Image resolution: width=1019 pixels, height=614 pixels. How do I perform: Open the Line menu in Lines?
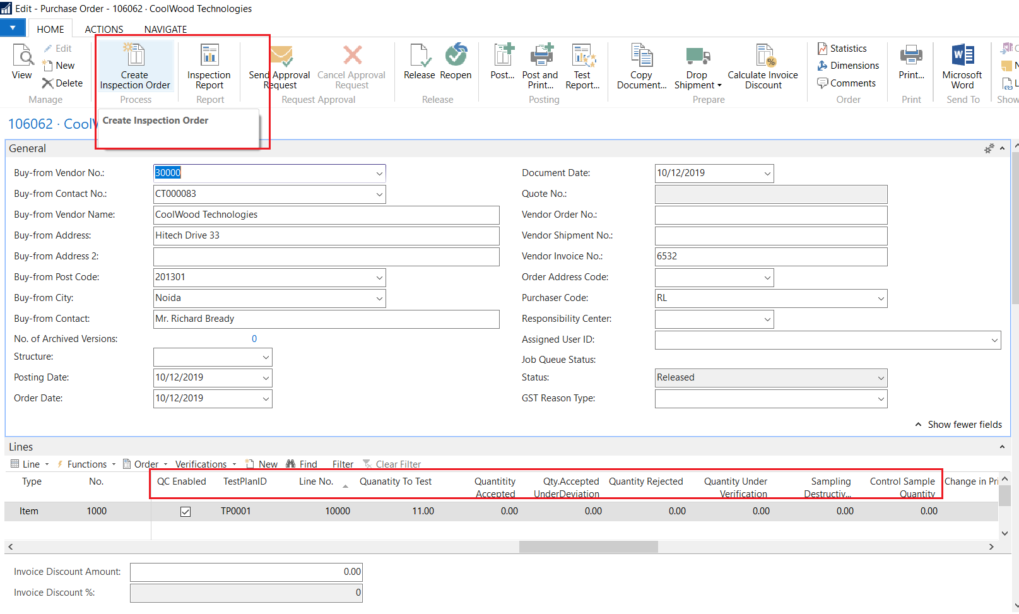30,464
